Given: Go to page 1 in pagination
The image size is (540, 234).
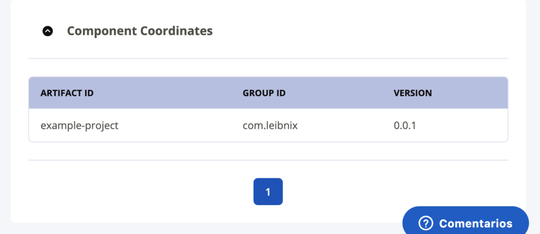Looking at the screenshot, I should [x=268, y=192].
